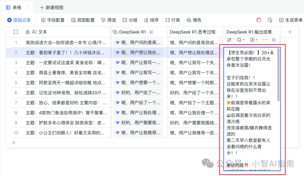
Task: Expand the circled-A regenerate dropdown
Action: pyautogui.click(x=254, y=40)
